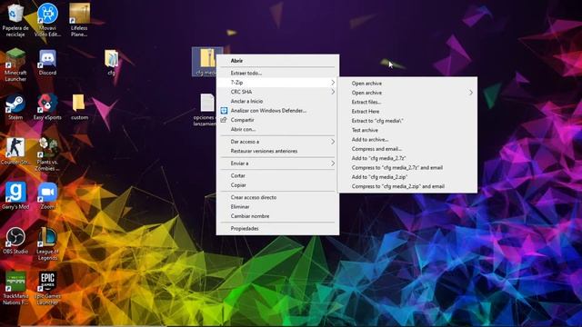Choose Extraer todo... in the context menu
This screenshot has width=582, height=327.
277,73
